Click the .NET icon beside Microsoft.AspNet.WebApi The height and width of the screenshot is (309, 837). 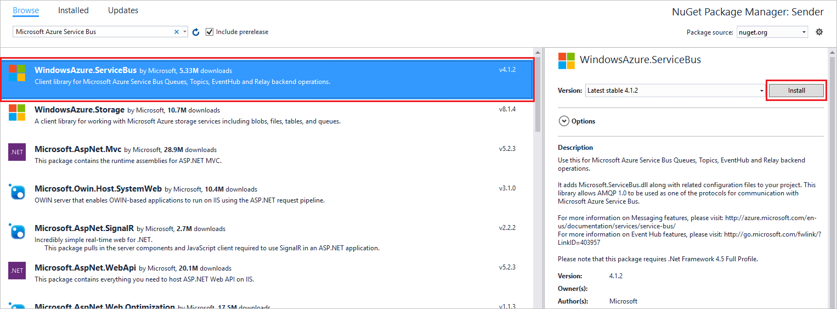click(x=17, y=271)
